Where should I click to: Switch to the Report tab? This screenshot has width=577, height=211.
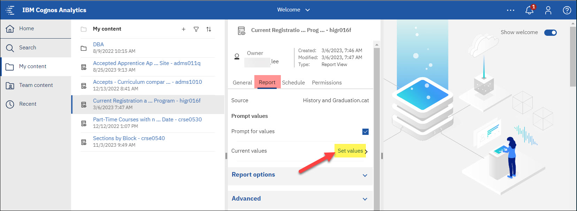pos(267,82)
